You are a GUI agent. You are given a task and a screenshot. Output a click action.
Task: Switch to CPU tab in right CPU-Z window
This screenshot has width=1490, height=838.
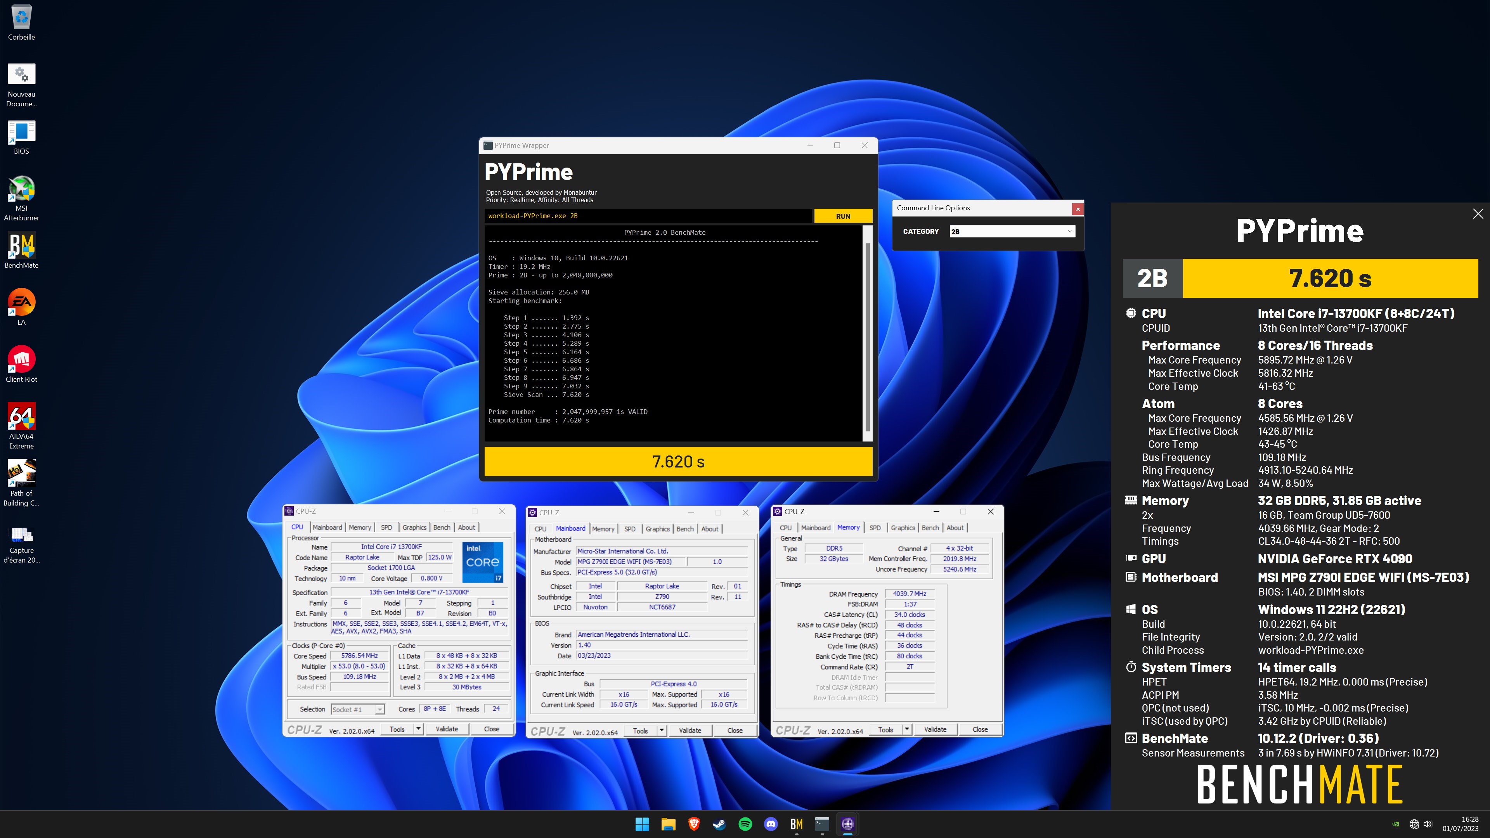point(785,528)
